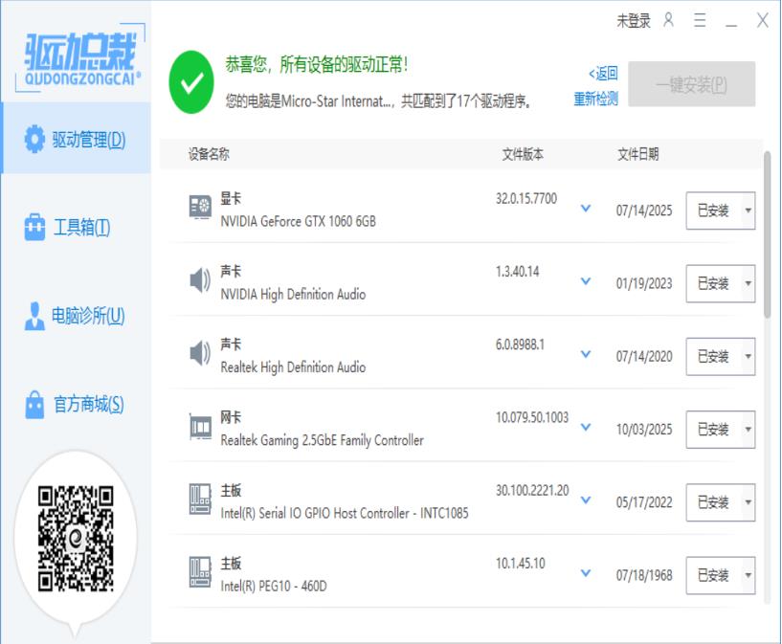782x644 pixels.
Task: Click the 一键安装(P) button
Action: (691, 84)
